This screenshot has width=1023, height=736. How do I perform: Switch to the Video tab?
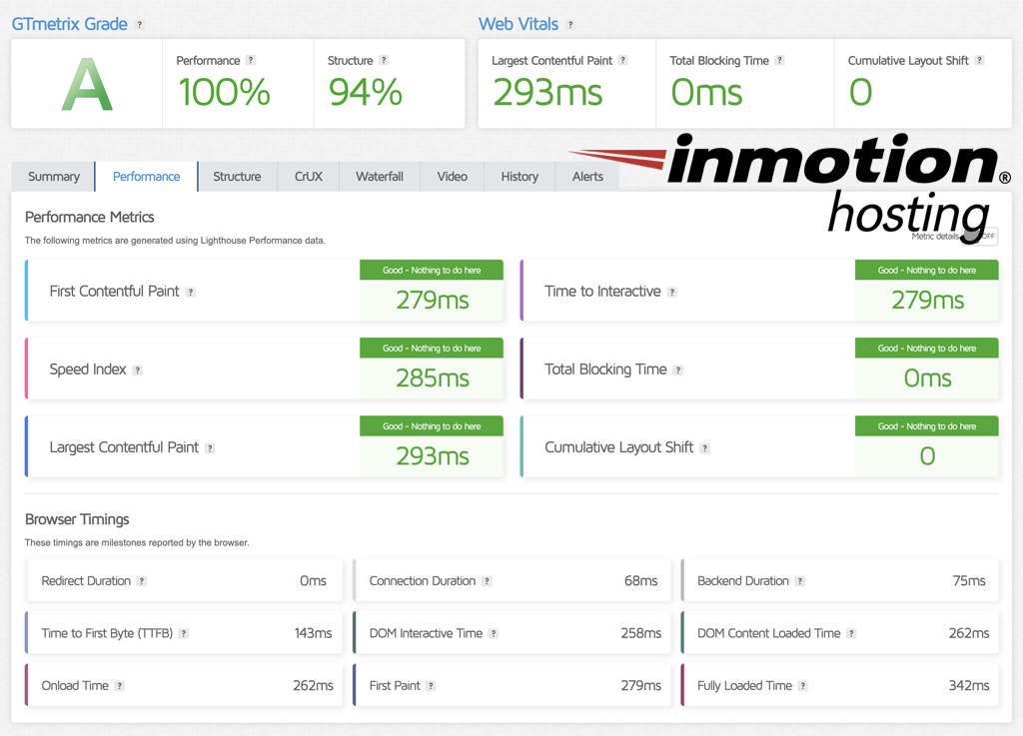click(453, 177)
